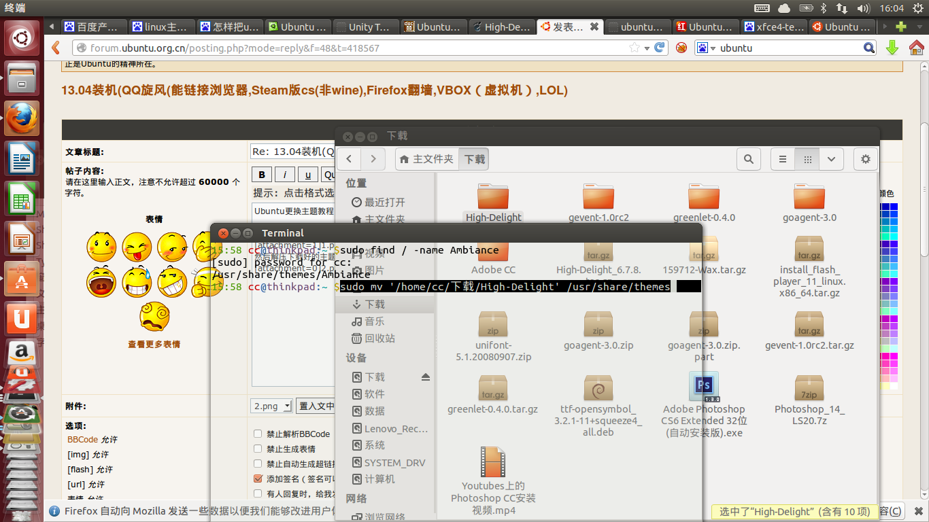Screen dimensions: 929x522
Task: Switch to the linux主... tab
Action: (x=163, y=27)
